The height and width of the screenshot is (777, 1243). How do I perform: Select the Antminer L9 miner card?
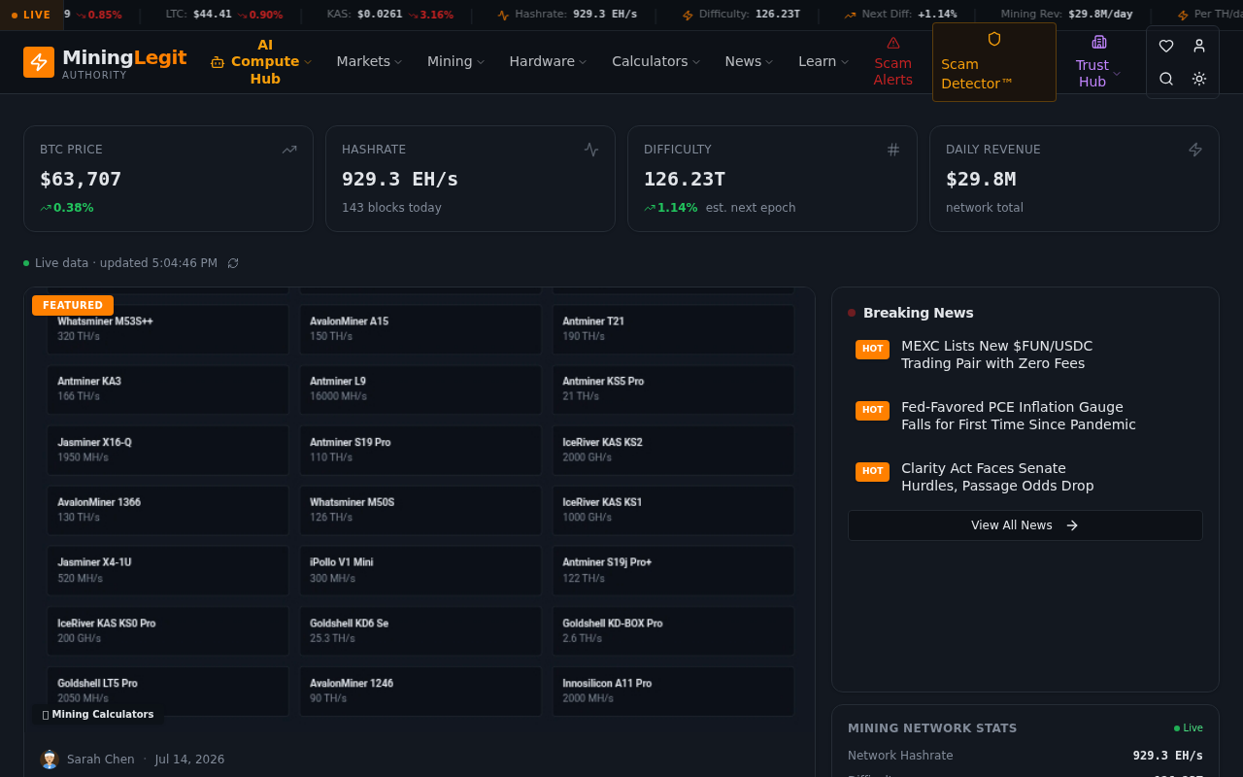(420, 389)
